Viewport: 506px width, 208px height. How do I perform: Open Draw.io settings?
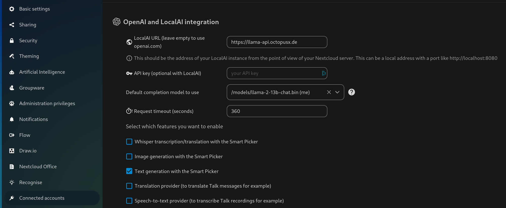[x=52, y=151]
